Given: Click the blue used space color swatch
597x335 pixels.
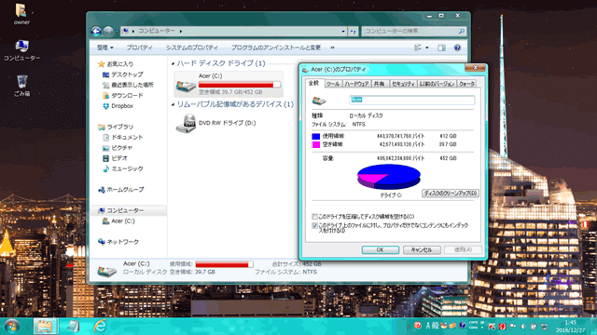Looking at the screenshot, I should tap(315, 137).
